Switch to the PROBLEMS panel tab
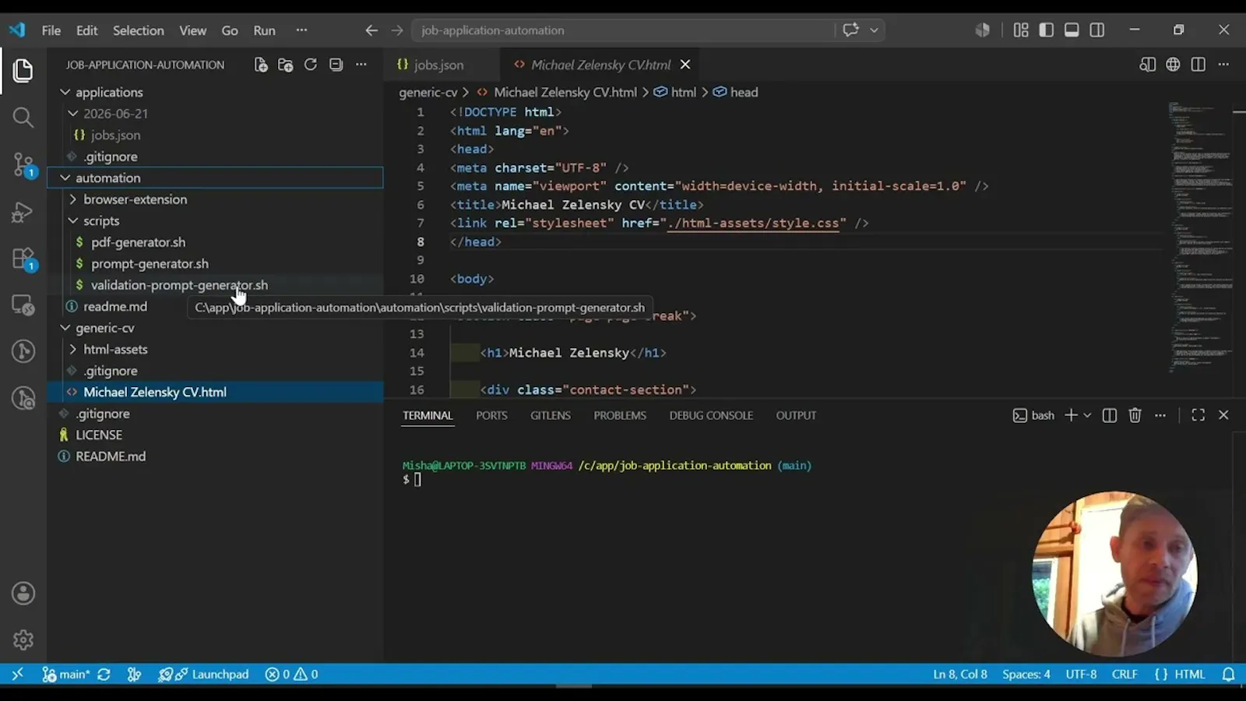 [x=620, y=415]
